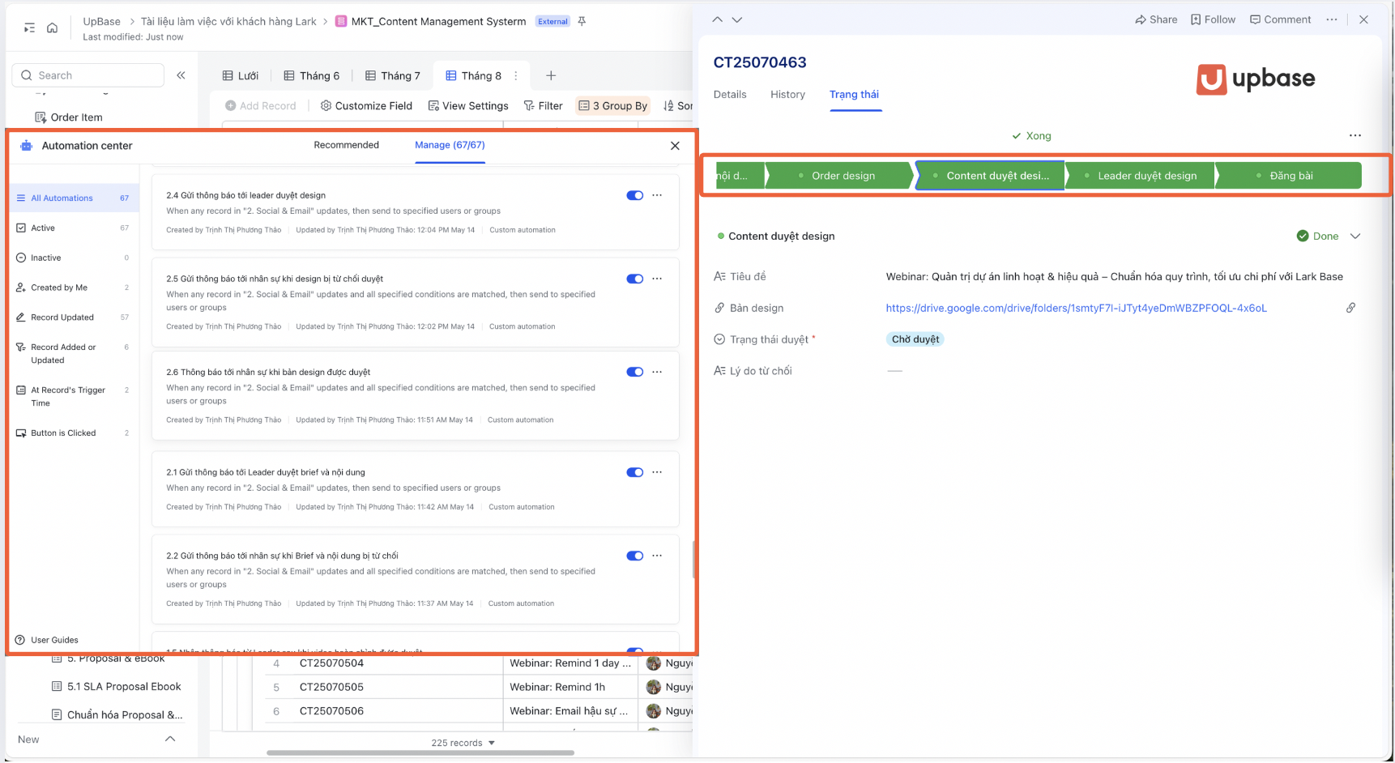Expand the Done status dropdown chevron
The height and width of the screenshot is (763, 1395).
[x=1355, y=237]
